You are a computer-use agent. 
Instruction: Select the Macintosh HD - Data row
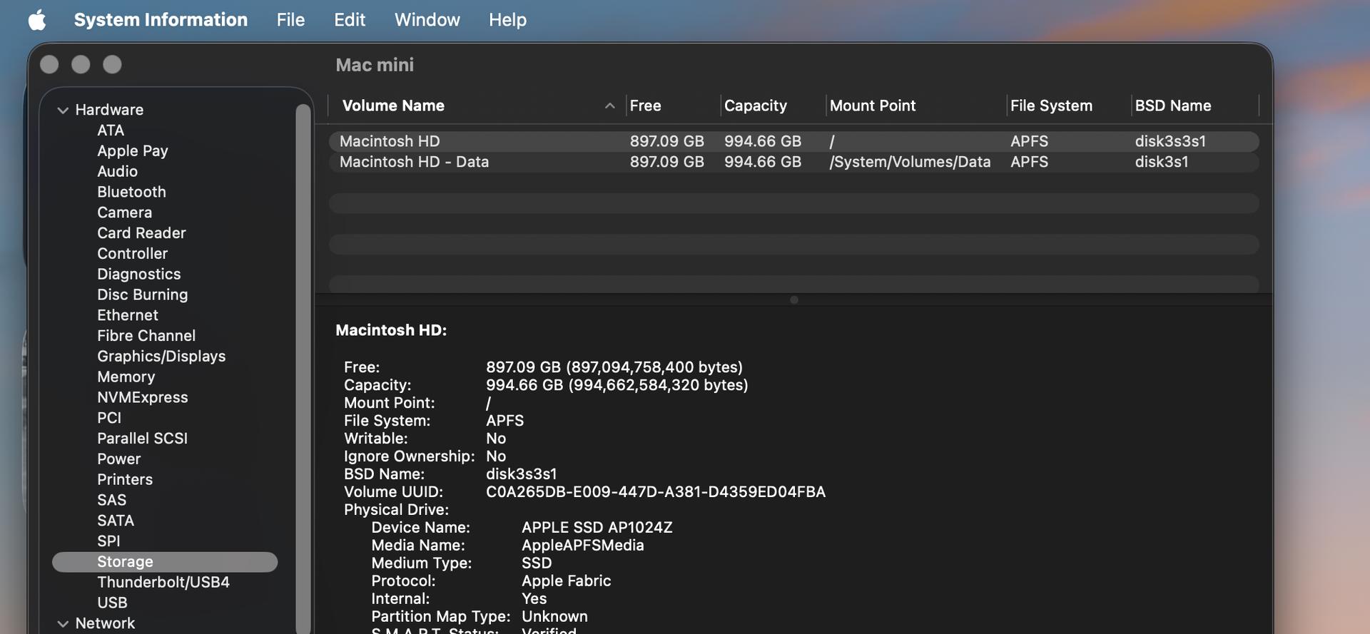(793, 162)
